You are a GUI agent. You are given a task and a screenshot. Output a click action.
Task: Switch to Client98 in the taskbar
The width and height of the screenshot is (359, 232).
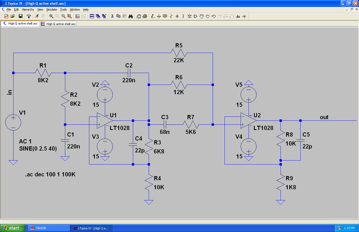point(49,228)
